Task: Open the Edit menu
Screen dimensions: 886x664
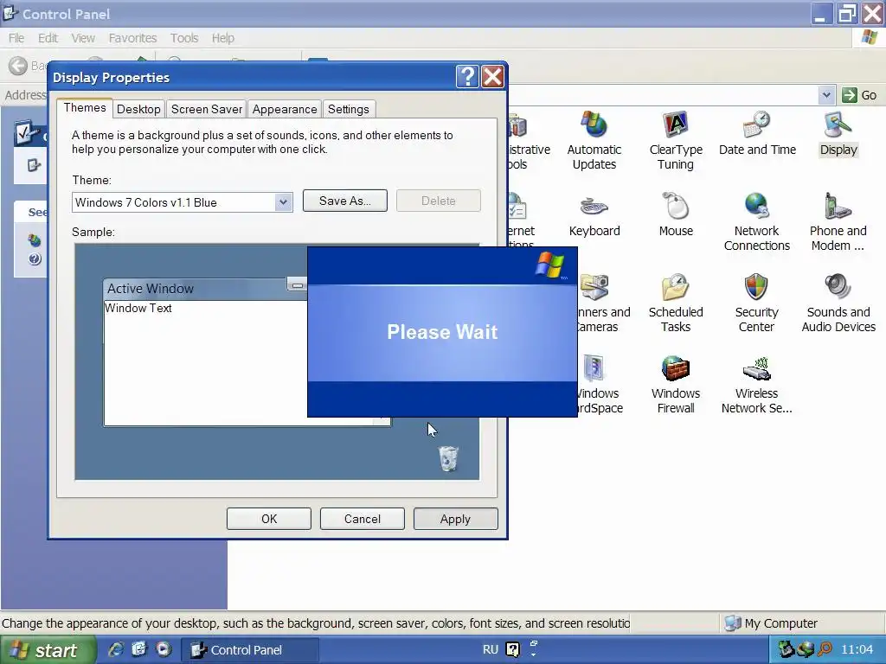Action: [48, 38]
